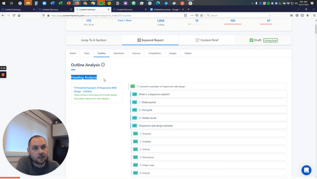Viewport: 317px width, 179px height.
Task: Select '4. Klientboost' heading row
Action: coord(209,157)
